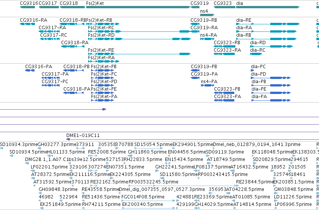This screenshot has width=319, height=210.
Task: Click the DME1-019C11 clone label
Action: point(83,136)
